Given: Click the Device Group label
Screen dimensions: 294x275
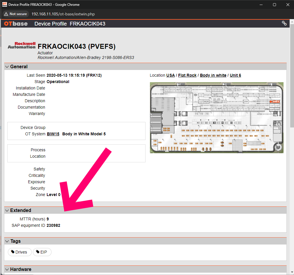Looking at the screenshot, I should tap(33, 127).
